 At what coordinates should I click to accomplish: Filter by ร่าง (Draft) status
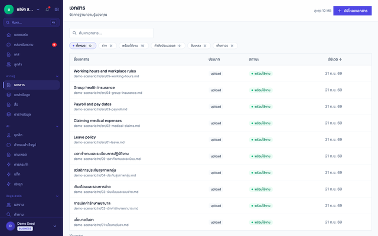(107, 45)
